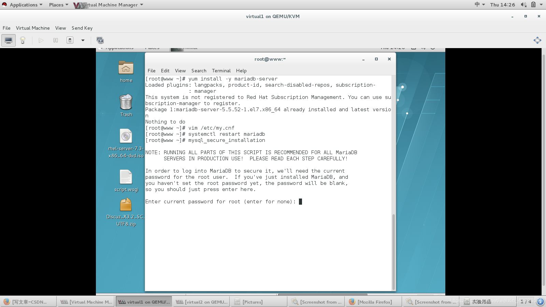
Task: Click 'systemctl restart mariadb' line
Action: pos(205,134)
